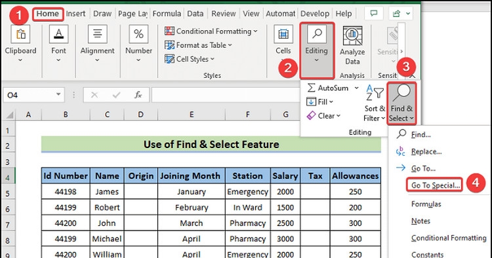
Task: Select column B header
Action: 66,115
